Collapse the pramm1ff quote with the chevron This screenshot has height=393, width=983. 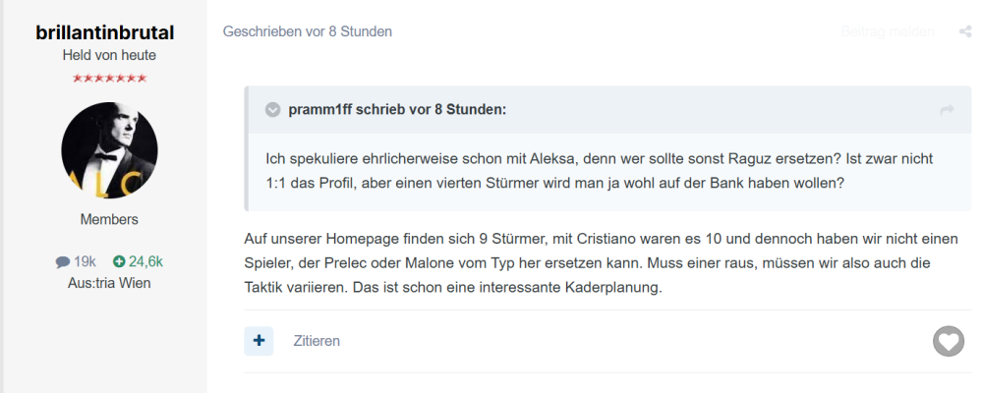click(x=272, y=109)
